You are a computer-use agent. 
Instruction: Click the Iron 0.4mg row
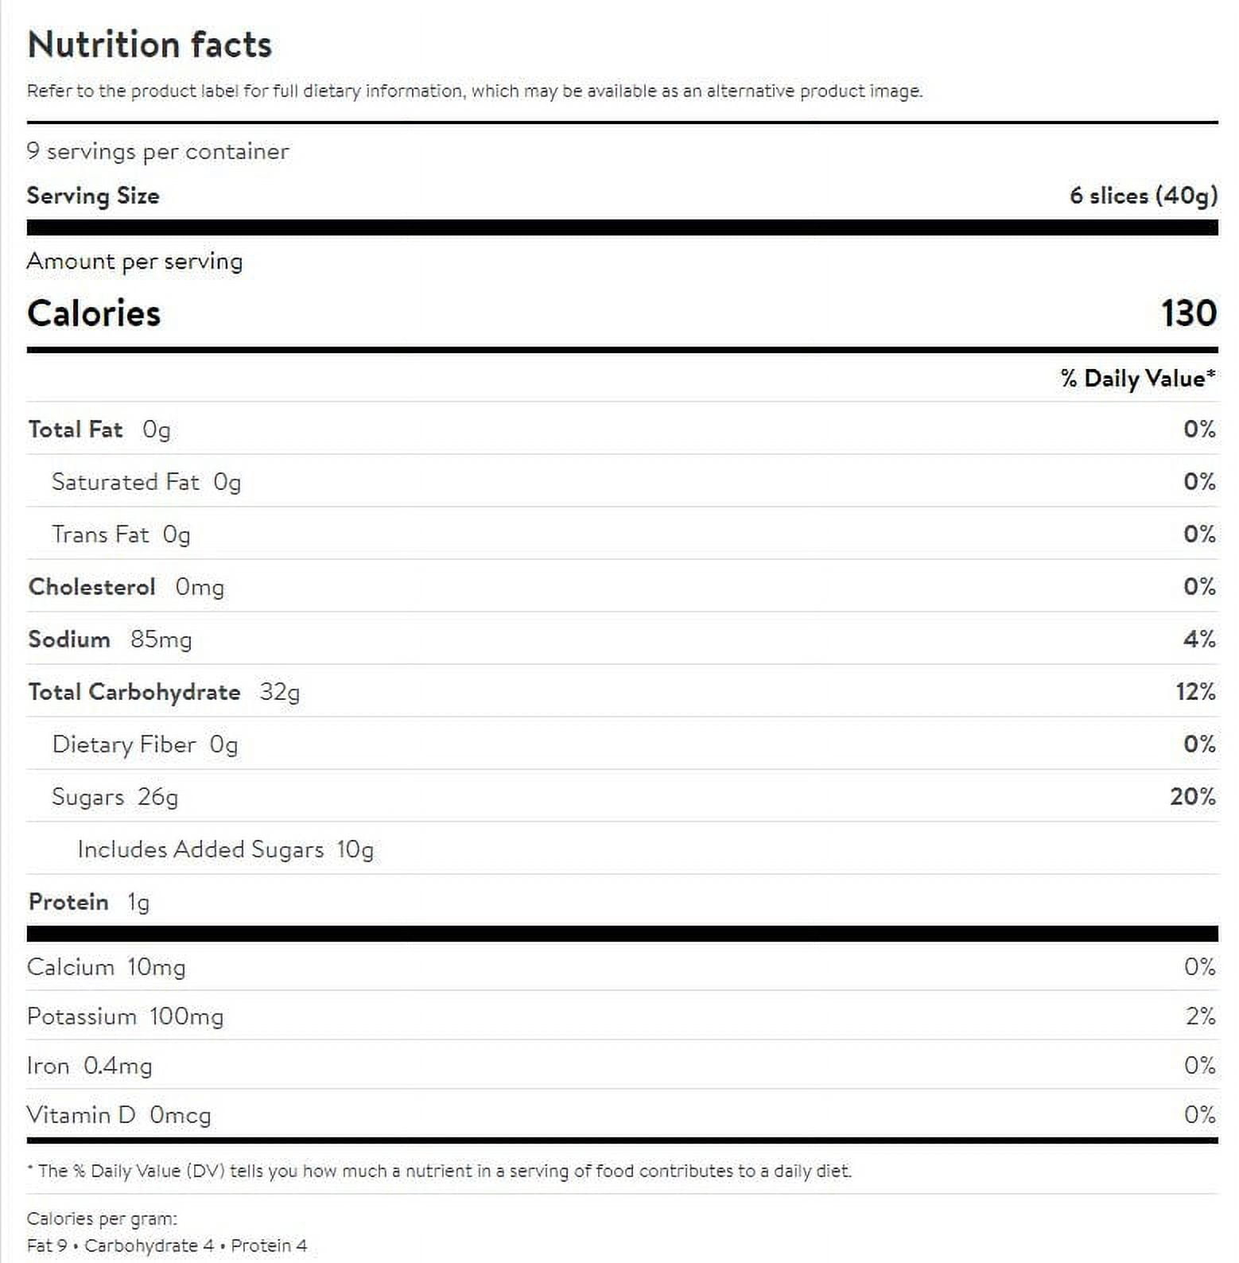622,1065
